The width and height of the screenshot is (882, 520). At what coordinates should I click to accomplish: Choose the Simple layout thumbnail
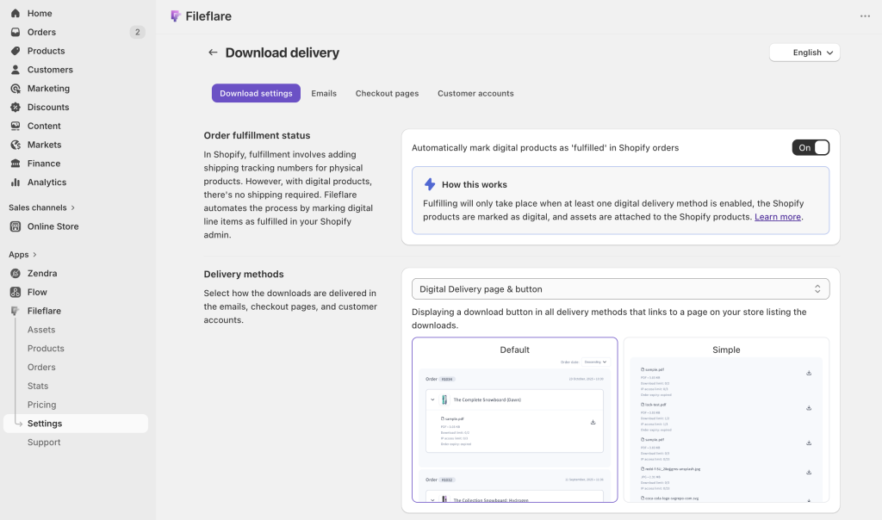[x=726, y=420]
